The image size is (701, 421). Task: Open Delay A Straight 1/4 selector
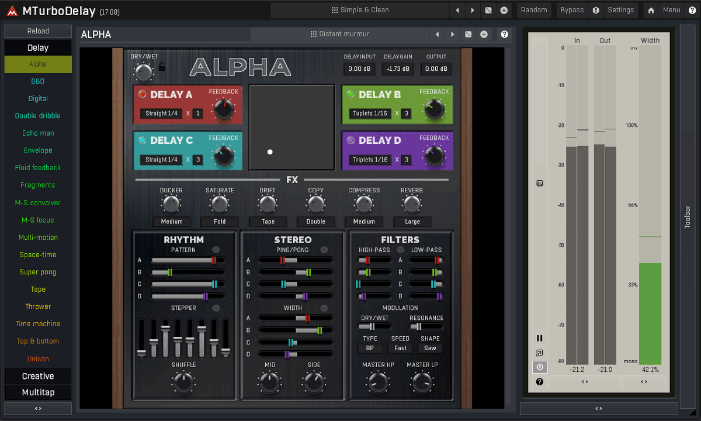(x=161, y=113)
